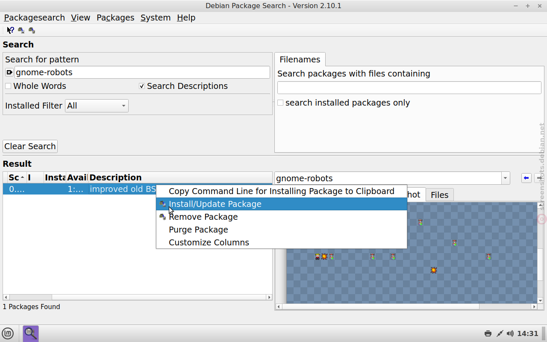Image resolution: width=547 pixels, height=342 pixels.
Task: Open the System menu
Action: click(156, 18)
